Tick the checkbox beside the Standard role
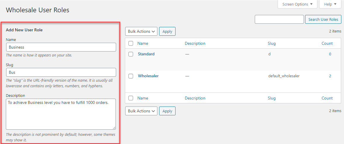Screen dimensions: 344x144 tap(131, 54)
